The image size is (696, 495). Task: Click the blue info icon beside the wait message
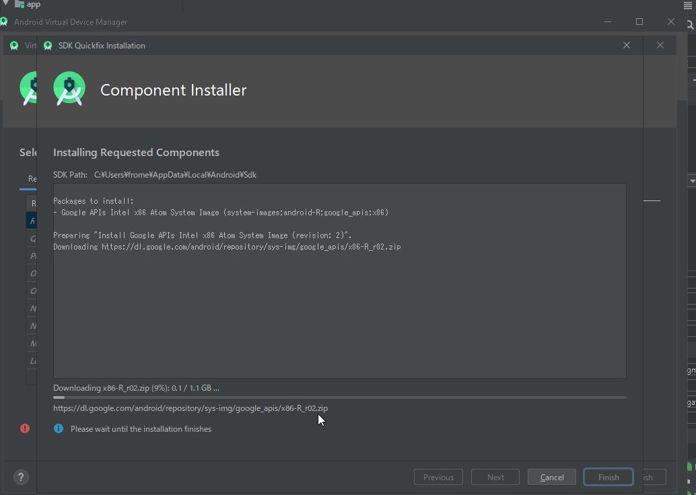coord(58,428)
